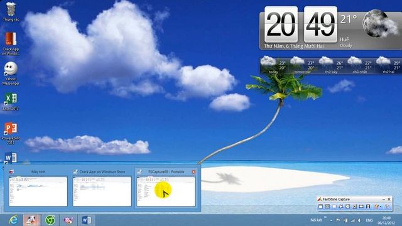This screenshot has width=402, height=226.
Task: Click the Nối kết taskbar toolbar label
Action: (316, 220)
